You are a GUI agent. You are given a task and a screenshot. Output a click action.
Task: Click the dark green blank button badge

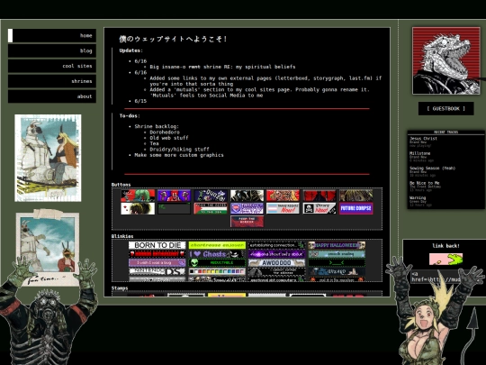coord(175,208)
